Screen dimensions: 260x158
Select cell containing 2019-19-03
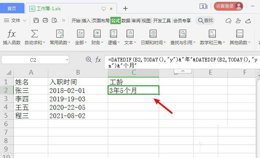click(x=78, y=99)
